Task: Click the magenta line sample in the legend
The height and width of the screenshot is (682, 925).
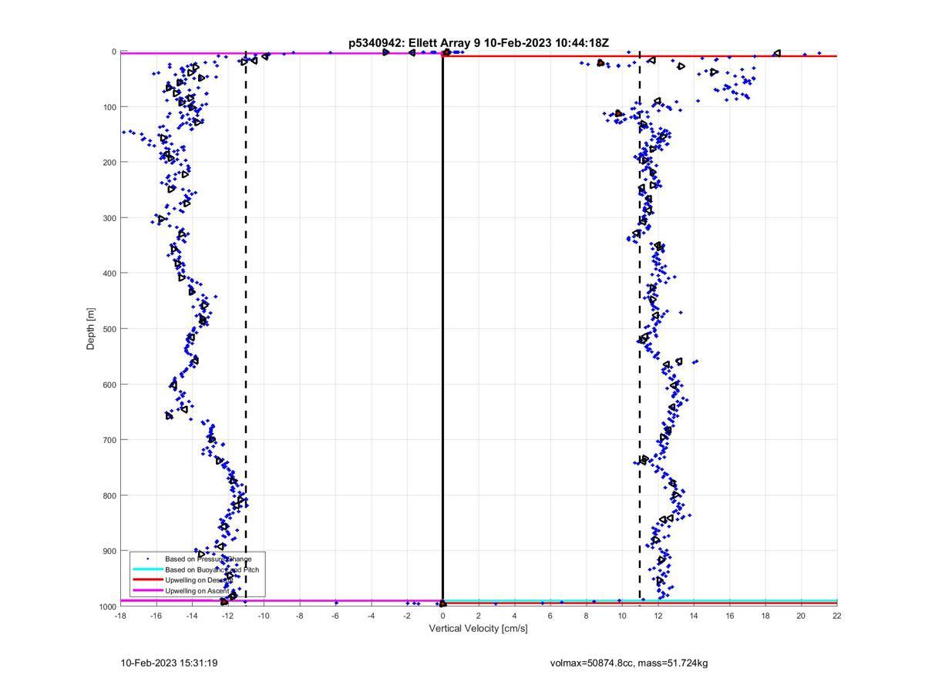Action: coord(147,591)
